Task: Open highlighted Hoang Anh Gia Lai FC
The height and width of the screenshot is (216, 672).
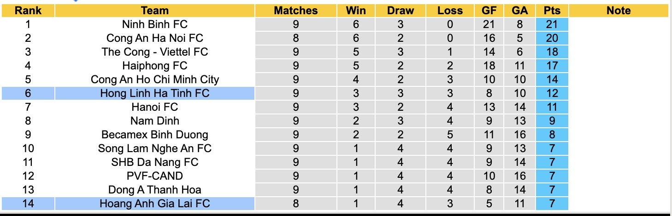Action: point(155,203)
